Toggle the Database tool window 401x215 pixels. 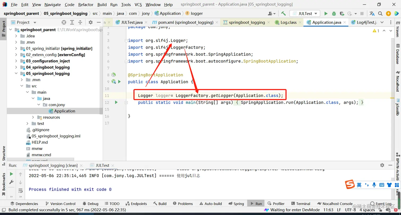398,54
